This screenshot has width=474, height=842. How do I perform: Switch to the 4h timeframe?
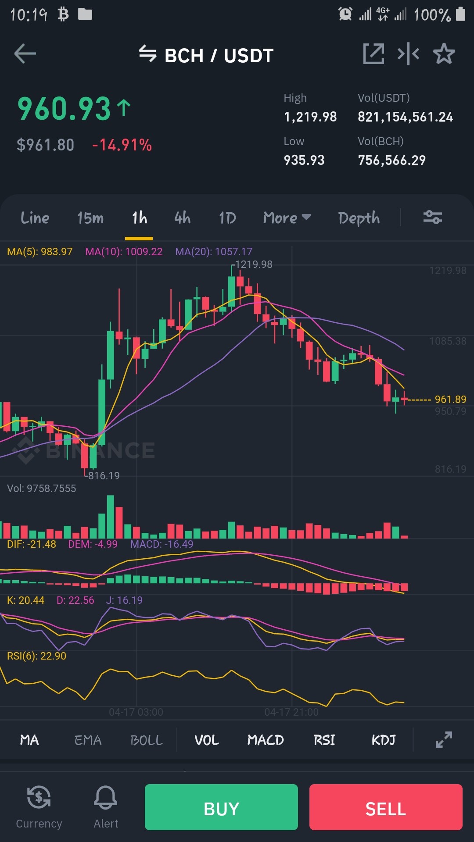(x=183, y=218)
